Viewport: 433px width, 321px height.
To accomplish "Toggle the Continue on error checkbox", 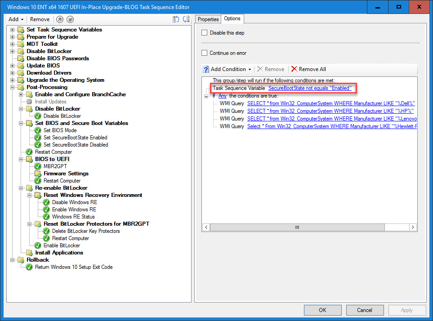I will [x=205, y=53].
